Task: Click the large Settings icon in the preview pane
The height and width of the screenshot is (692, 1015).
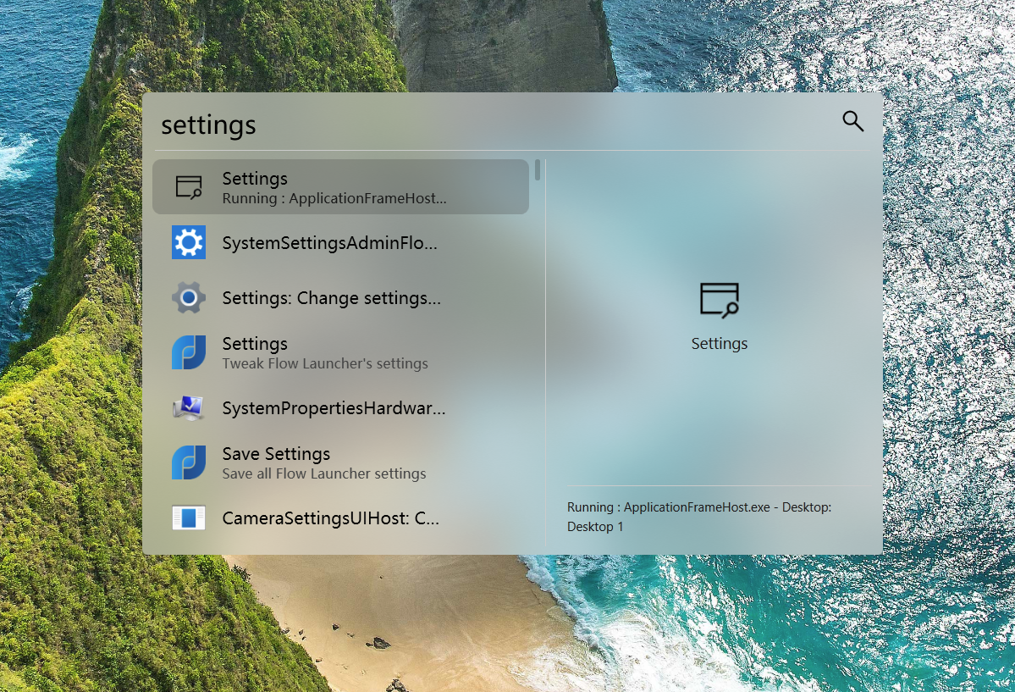Action: point(720,300)
